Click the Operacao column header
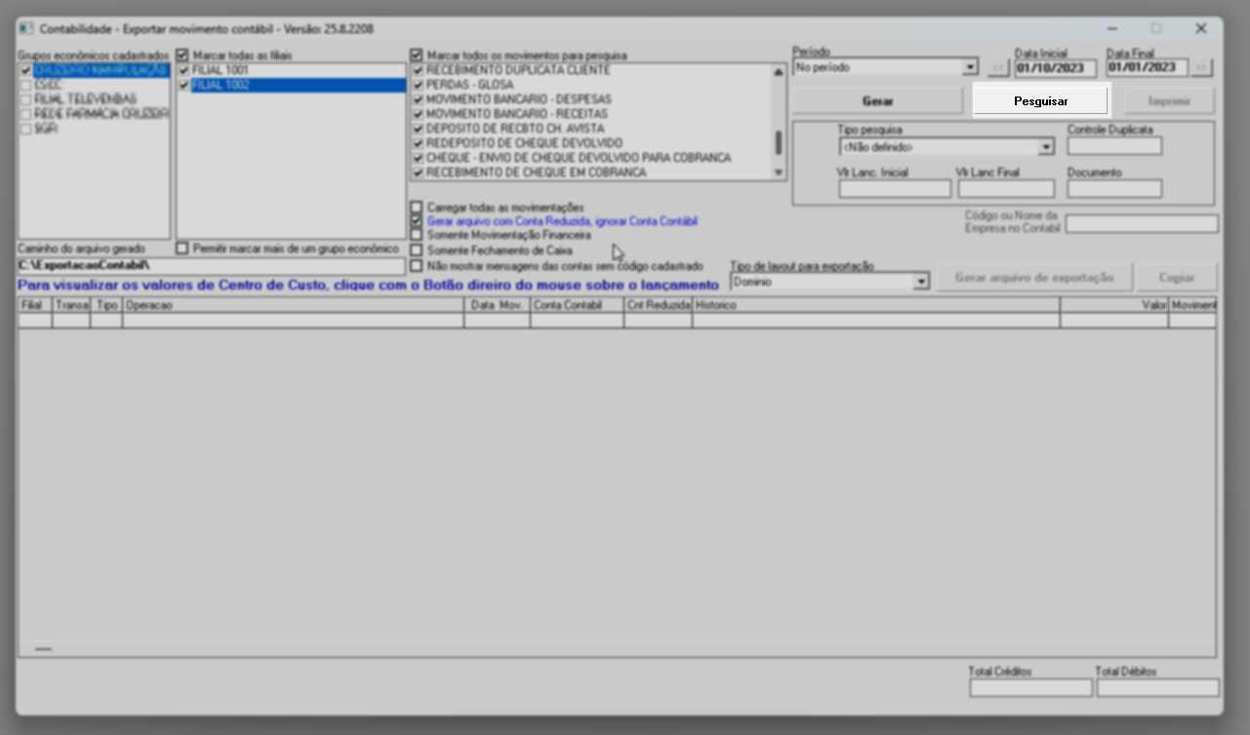This screenshot has width=1250, height=735. pos(294,305)
